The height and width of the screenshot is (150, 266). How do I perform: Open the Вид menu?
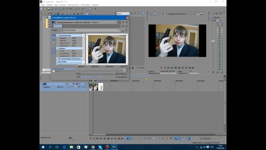click(56, 5)
